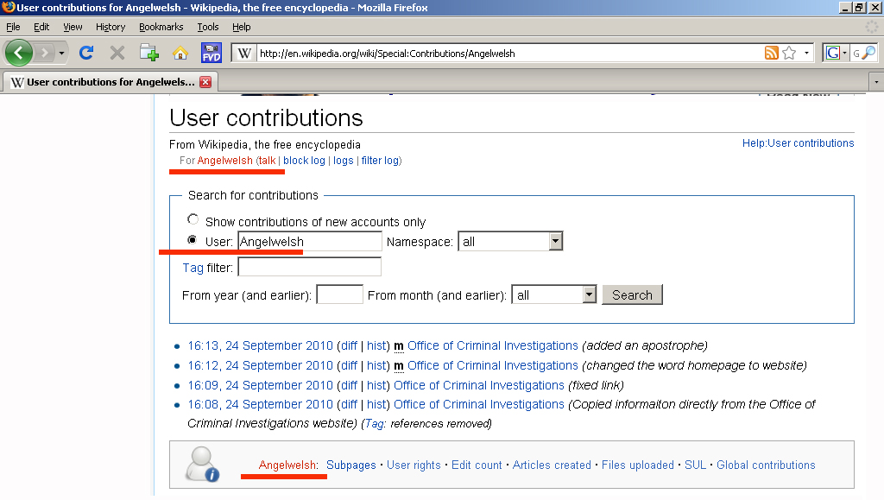Click the Wikipedia site favicon in address bar
Image resolution: width=884 pixels, height=500 pixels.
244,53
